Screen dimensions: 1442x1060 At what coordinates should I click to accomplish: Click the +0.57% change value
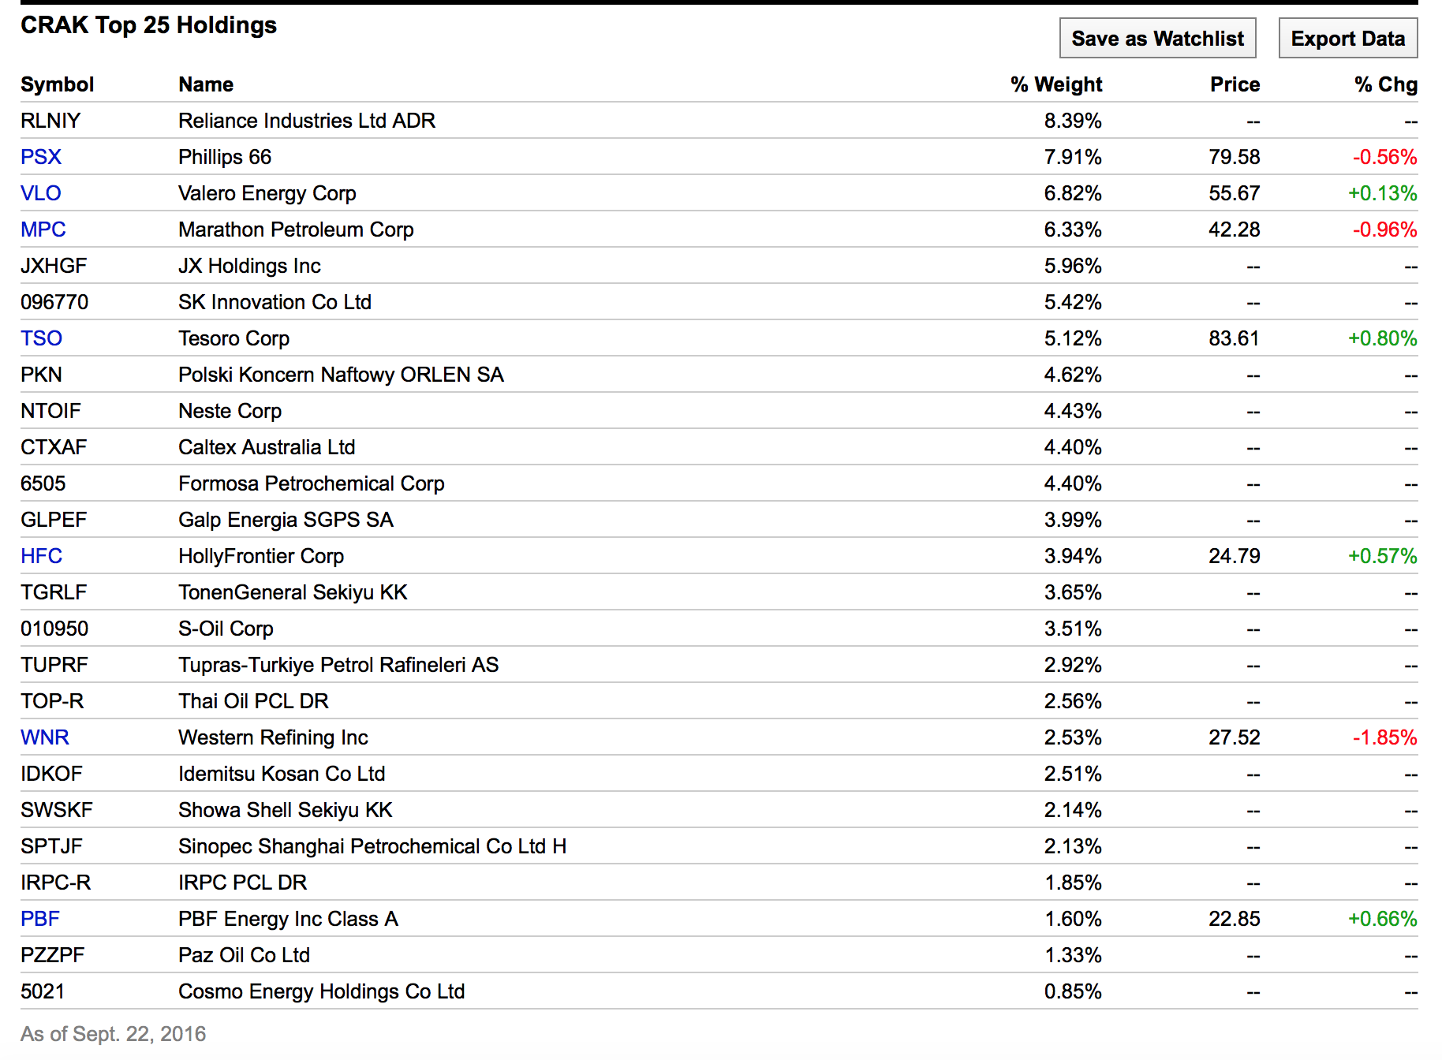[1383, 556]
